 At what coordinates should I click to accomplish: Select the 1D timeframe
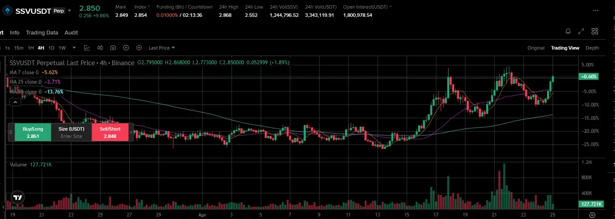pos(51,48)
